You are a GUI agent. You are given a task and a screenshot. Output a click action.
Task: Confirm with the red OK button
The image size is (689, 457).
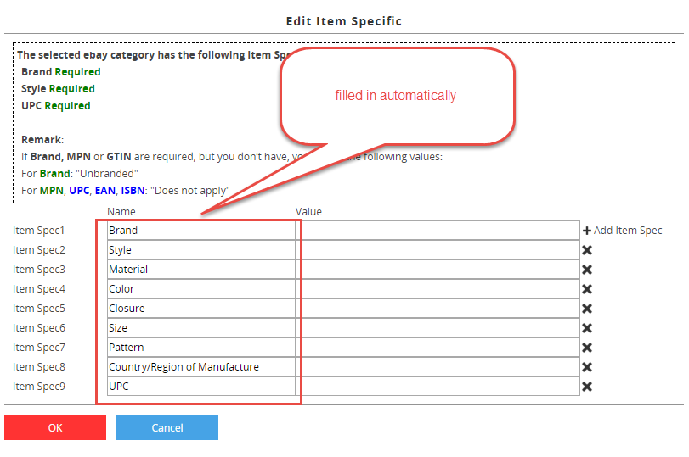pos(55,427)
